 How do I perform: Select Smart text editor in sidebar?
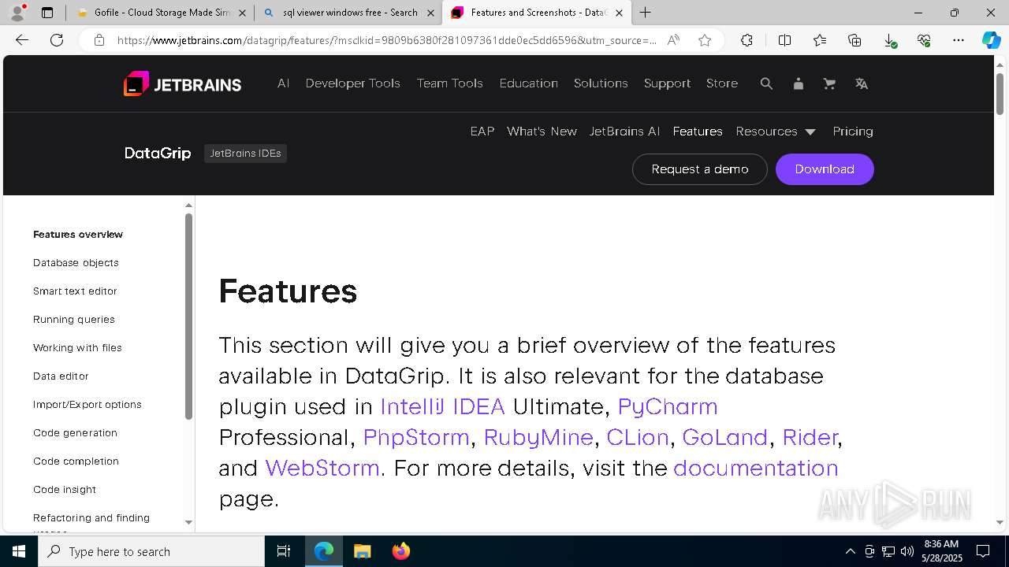(75, 291)
